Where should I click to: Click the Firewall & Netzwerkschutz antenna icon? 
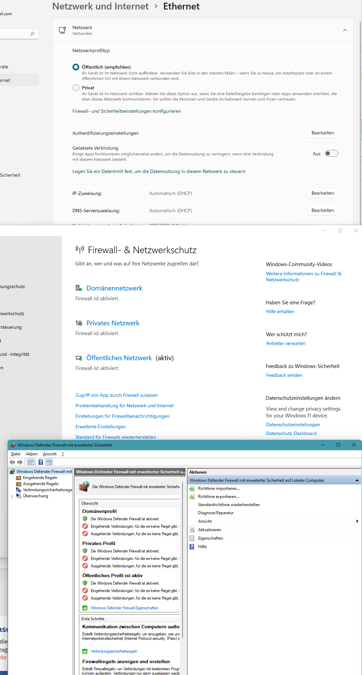[80, 250]
